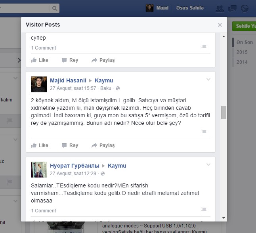256x233 pixels.
Task: Flag Нусрат Гурбанлы's post
Action: 204,210
